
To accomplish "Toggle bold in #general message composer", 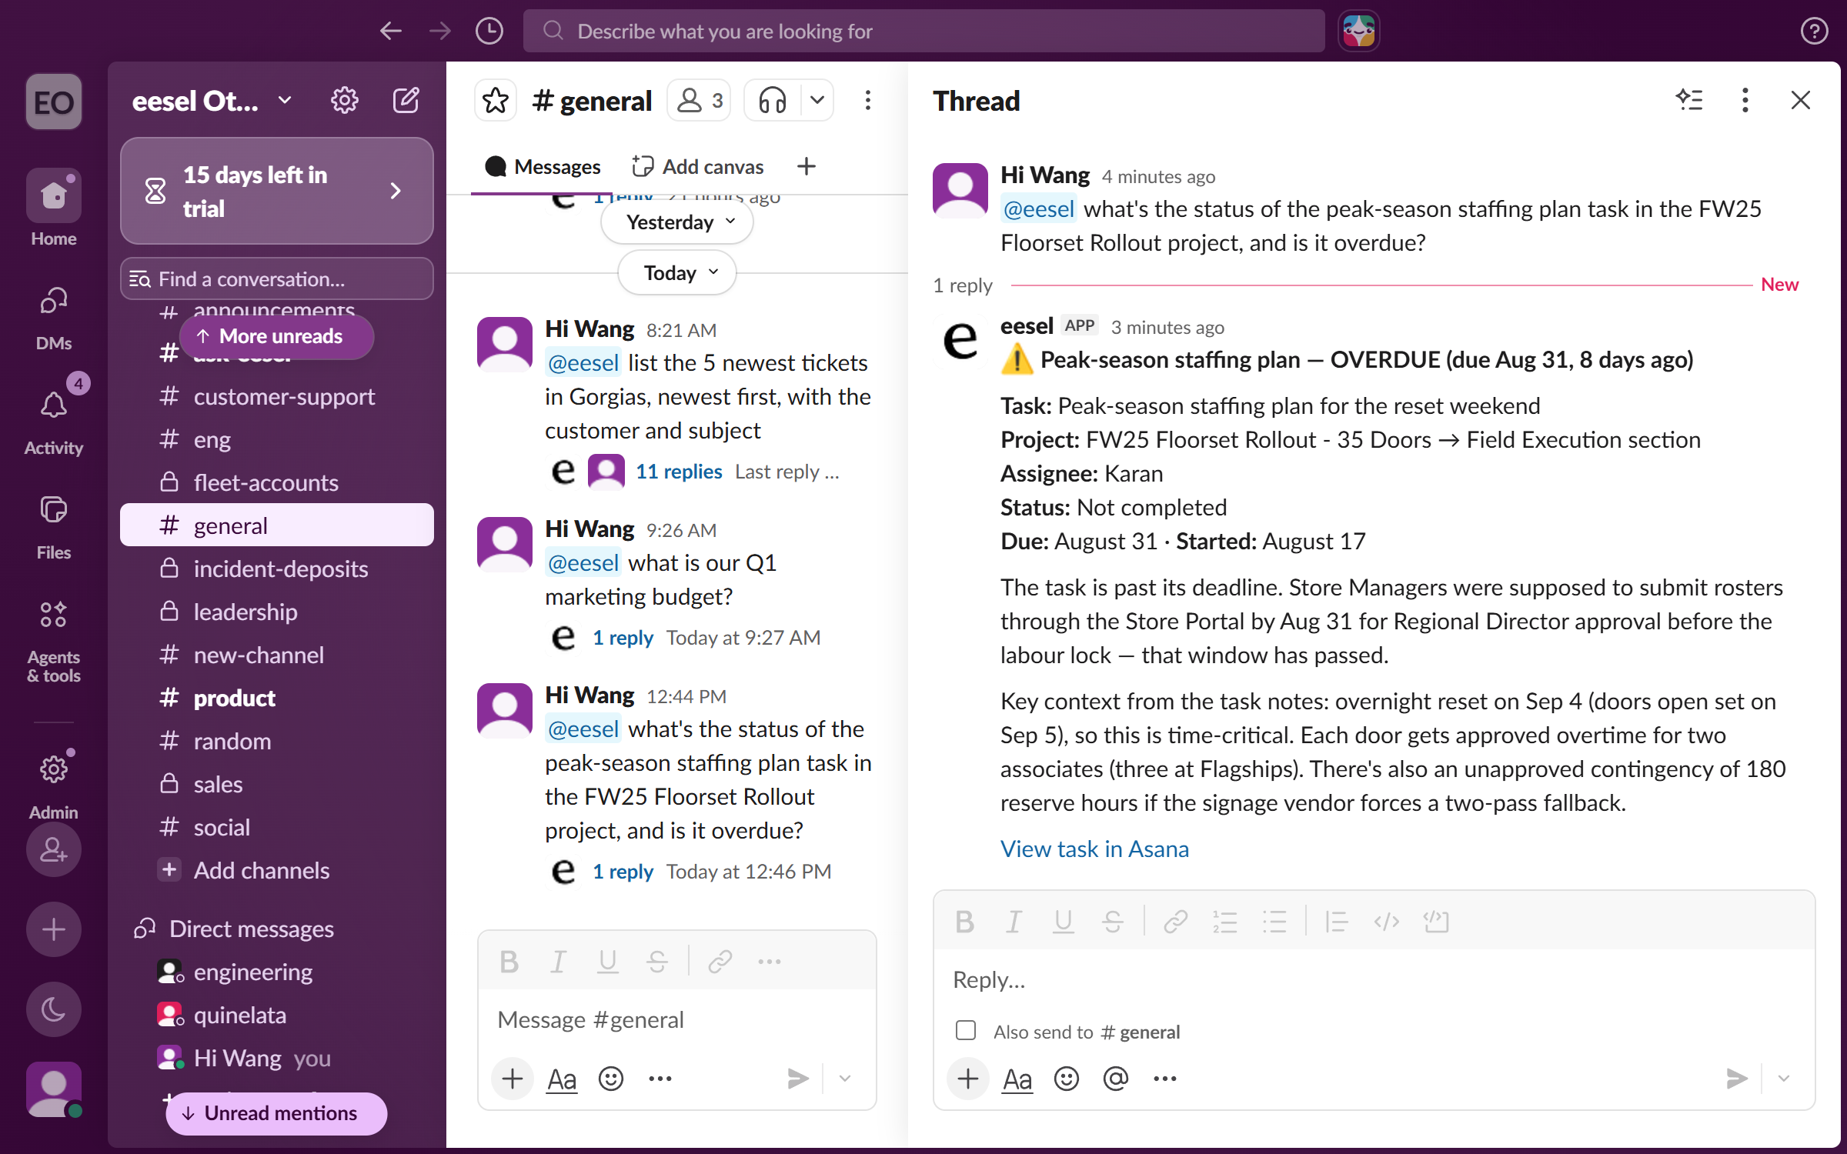I will point(509,962).
